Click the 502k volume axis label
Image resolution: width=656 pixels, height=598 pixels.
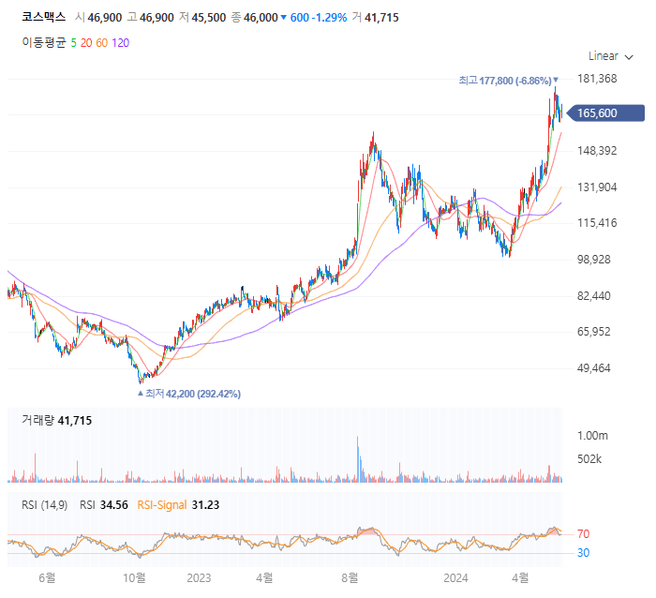(x=589, y=459)
